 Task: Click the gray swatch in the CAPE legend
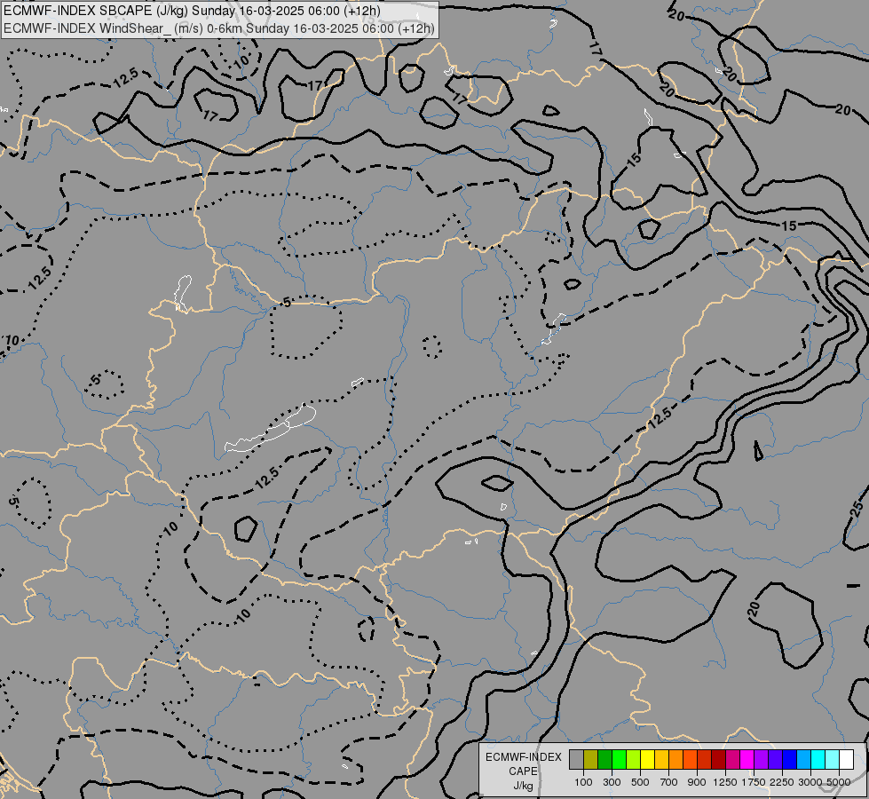coord(576,760)
